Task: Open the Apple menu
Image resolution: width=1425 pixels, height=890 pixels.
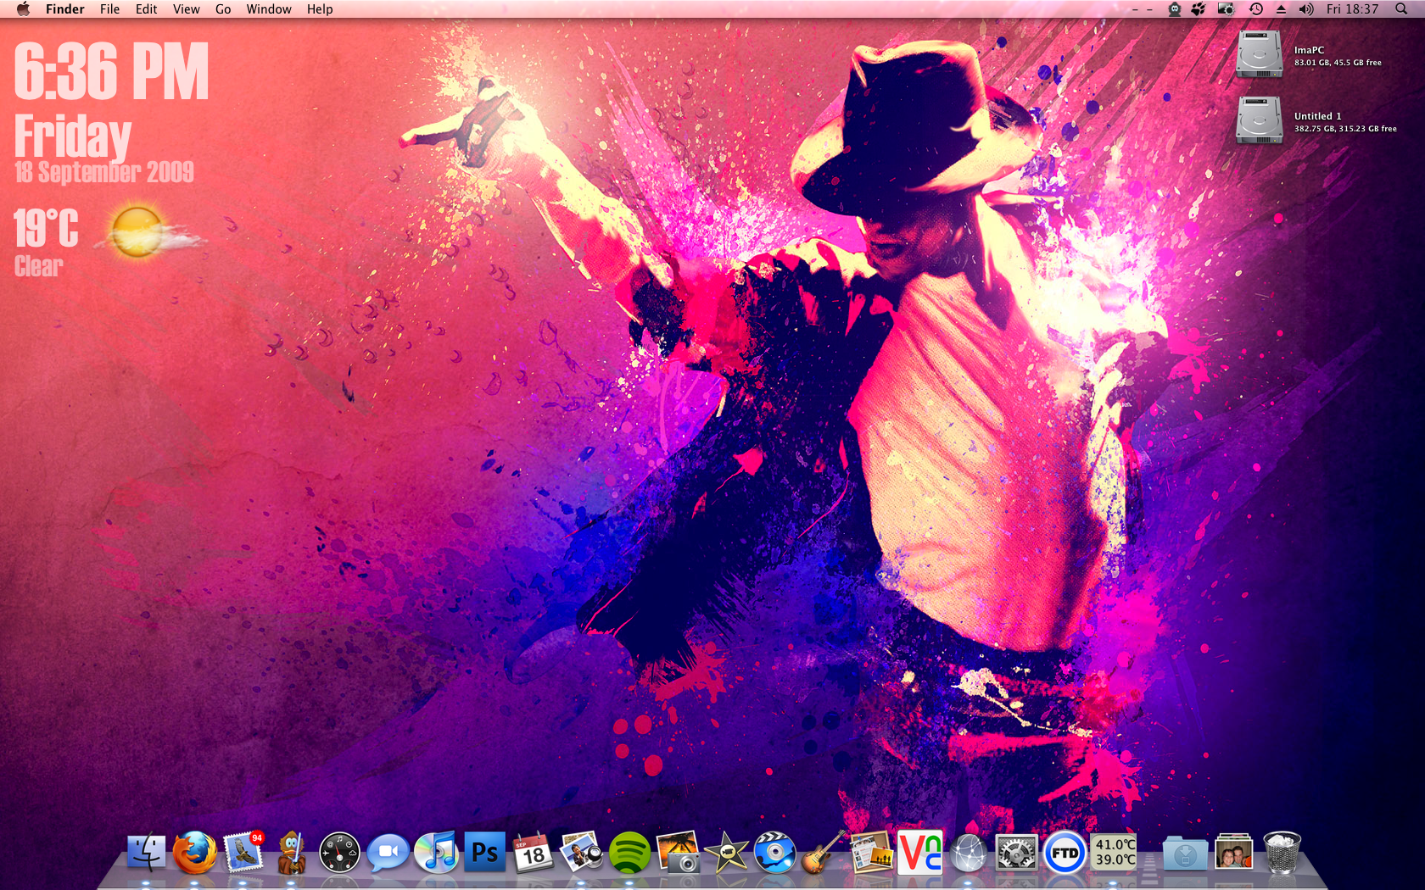Action: point(23,9)
